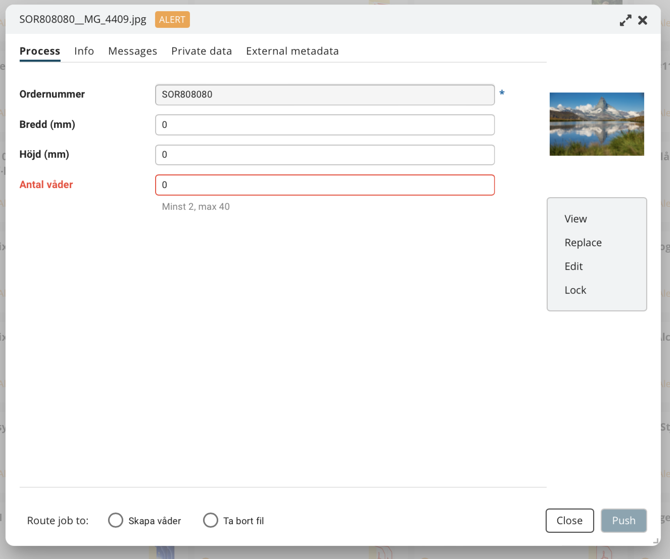Click the Antal våder input field

pyautogui.click(x=324, y=185)
